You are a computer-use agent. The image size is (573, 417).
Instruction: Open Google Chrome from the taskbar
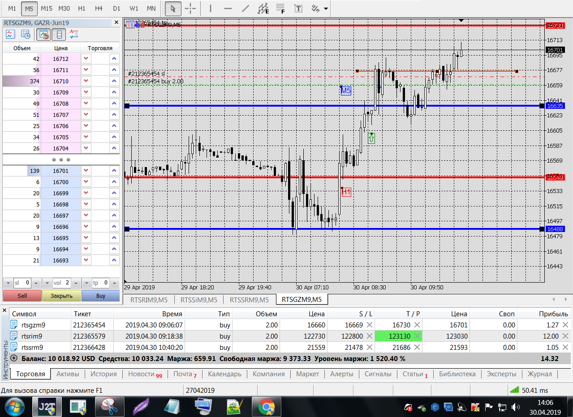click(266, 407)
